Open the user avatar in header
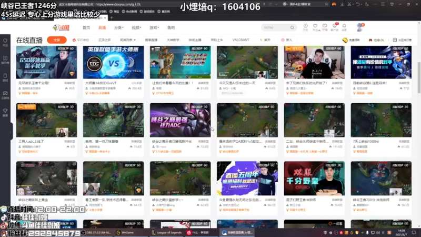The width and height of the screenshot is (421, 237). point(360,27)
